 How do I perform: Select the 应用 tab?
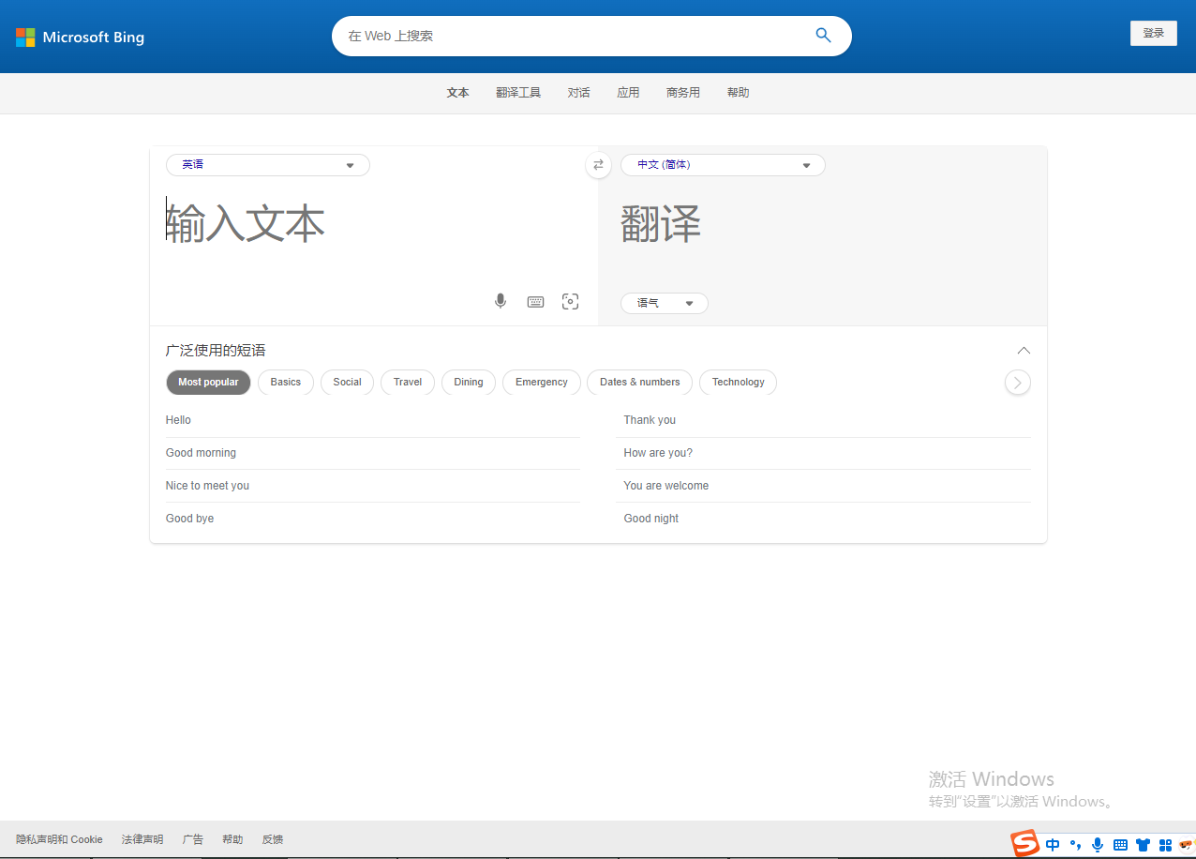coord(628,93)
